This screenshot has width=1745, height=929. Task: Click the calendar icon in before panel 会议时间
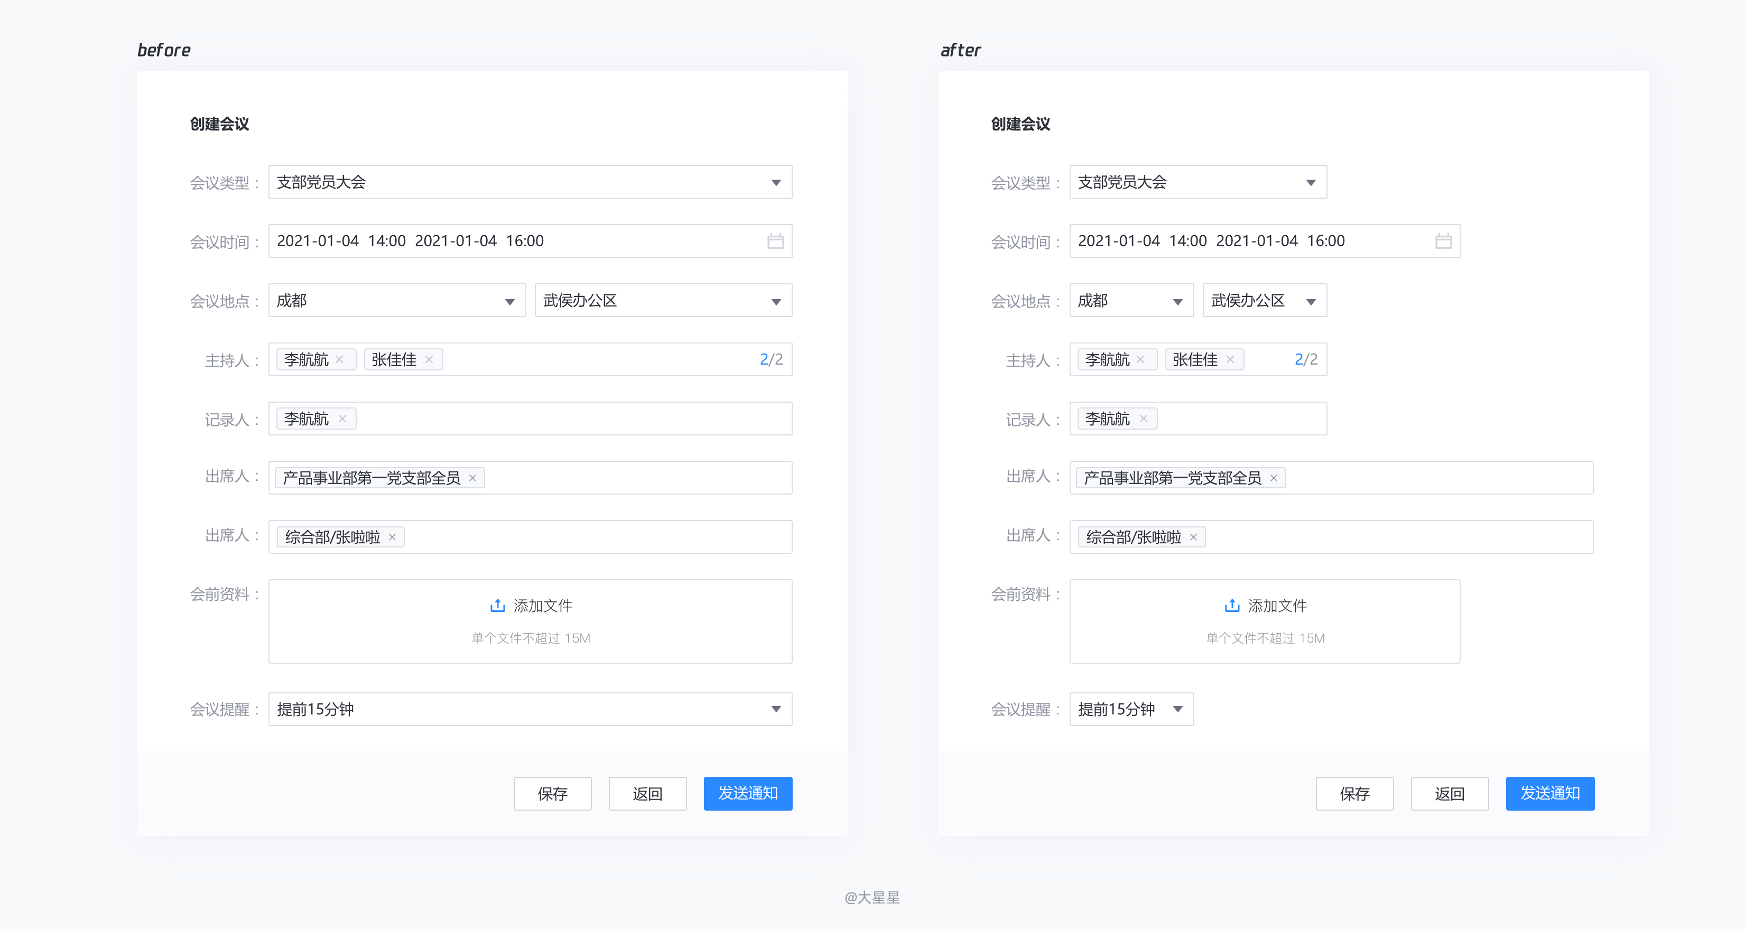775,241
